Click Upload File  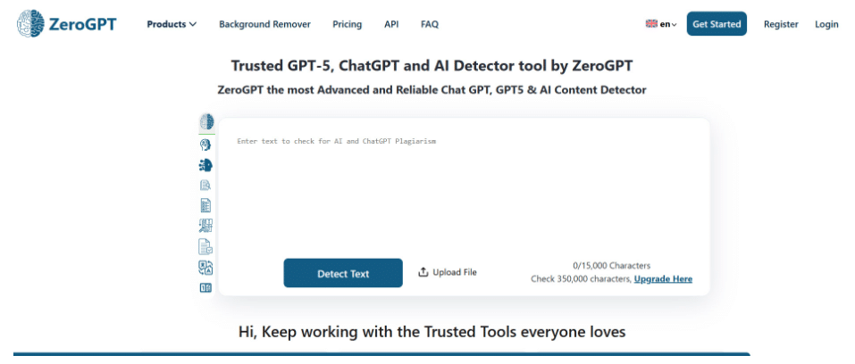coord(448,272)
